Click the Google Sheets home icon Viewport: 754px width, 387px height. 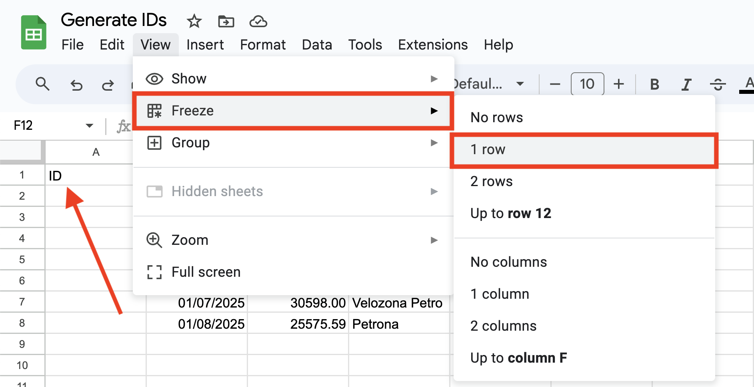click(x=34, y=32)
